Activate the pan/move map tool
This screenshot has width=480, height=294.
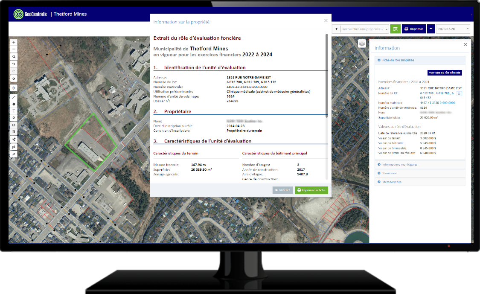pos(14,88)
